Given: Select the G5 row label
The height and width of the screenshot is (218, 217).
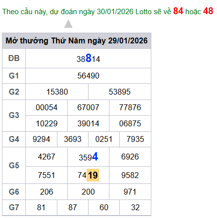Looking at the screenshot, I should click(x=14, y=165).
